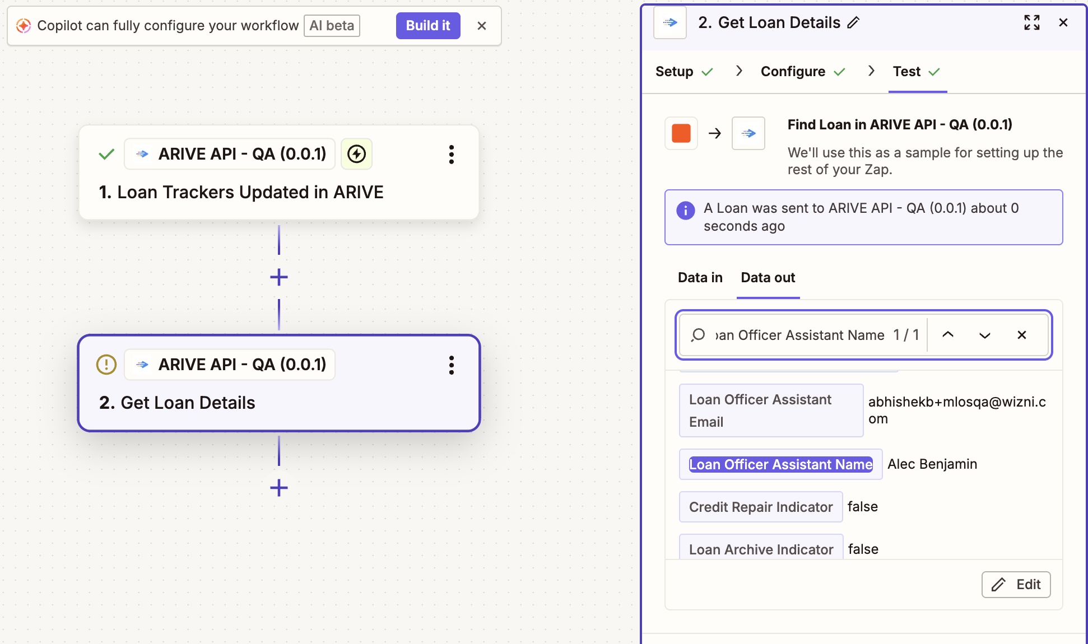Clear the data out search field
Screen dimensions: 1088x644
pos(1021,335)
